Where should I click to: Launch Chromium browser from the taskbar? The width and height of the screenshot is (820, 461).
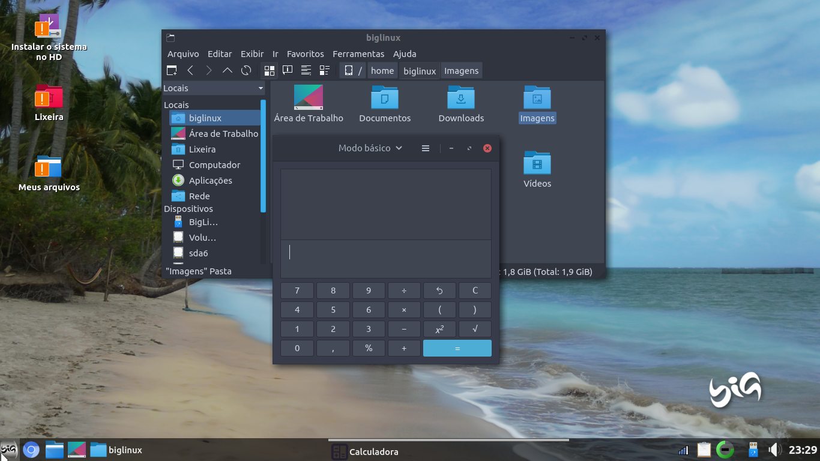tap(31, 450)
